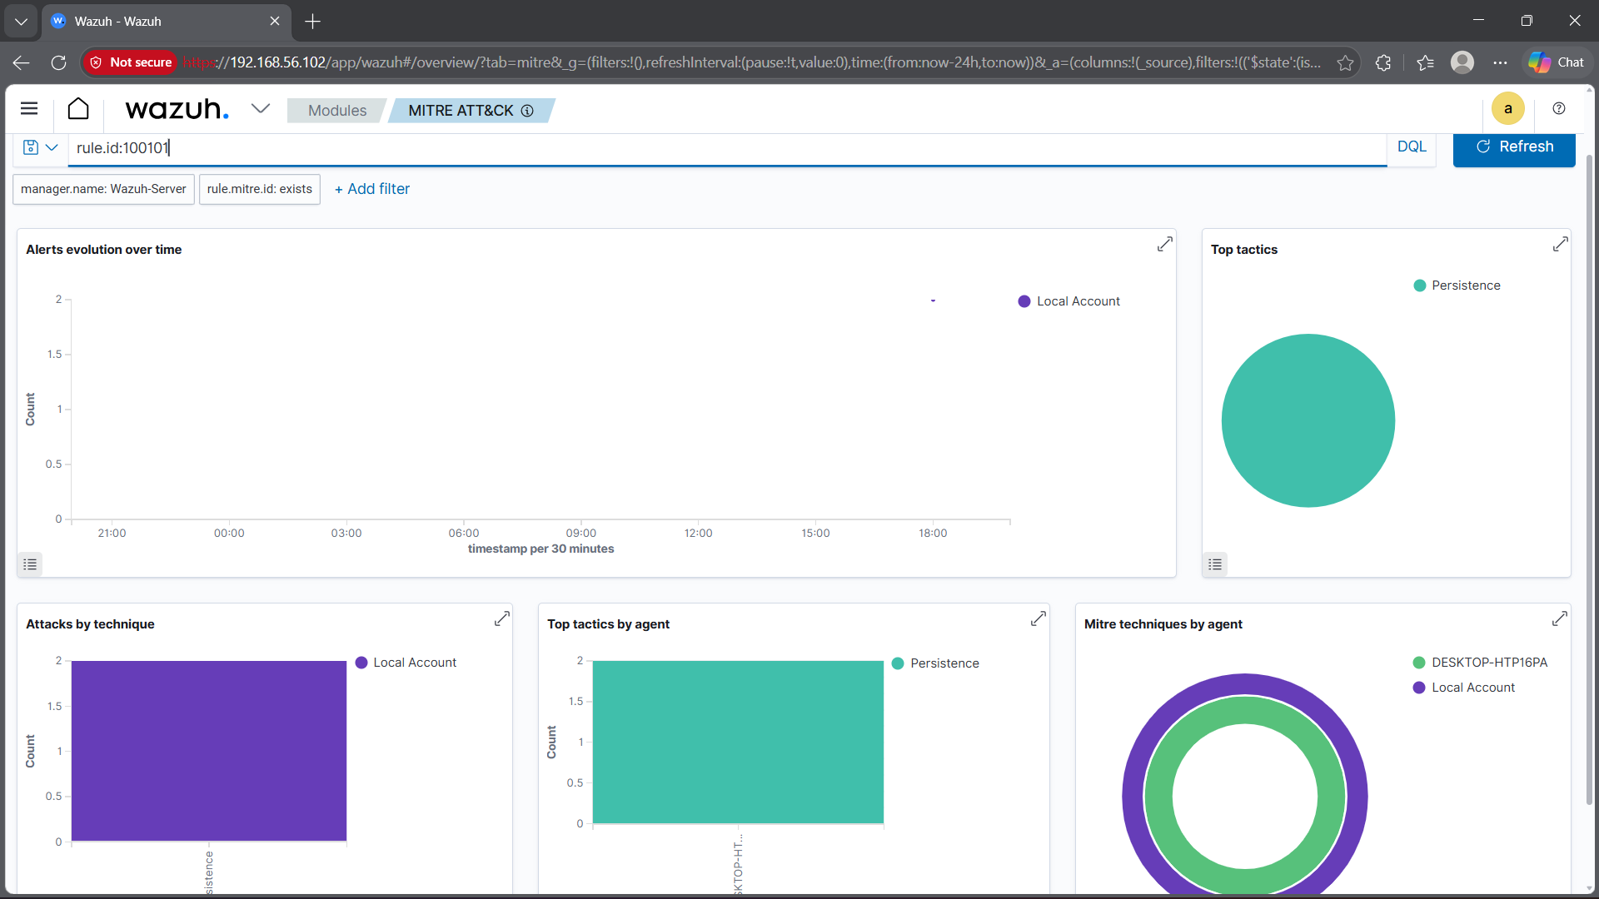Viewport: 1599px width, 899px height.
Task: Open browser extensions menu
Action: tap(1383, 62)
